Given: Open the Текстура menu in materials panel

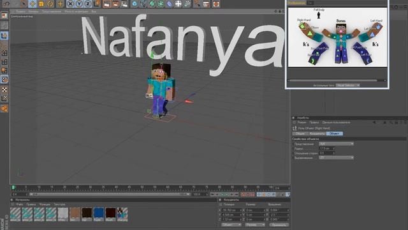Looking at the screenshot, I should point(59,204).
